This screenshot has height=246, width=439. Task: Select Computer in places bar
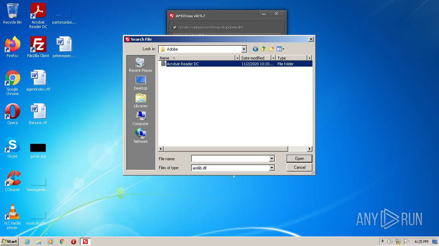coord(141,118)
